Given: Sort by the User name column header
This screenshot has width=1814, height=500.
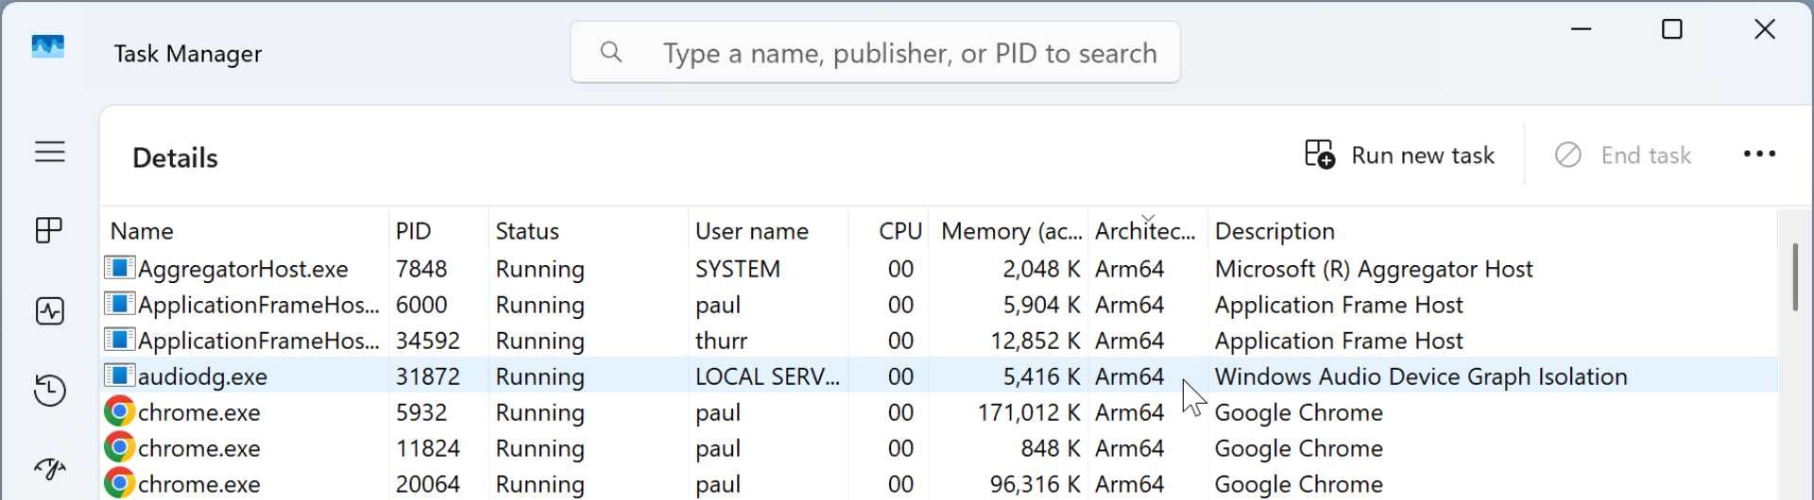Looking at the screenshot, I should [x=752, y=231].
